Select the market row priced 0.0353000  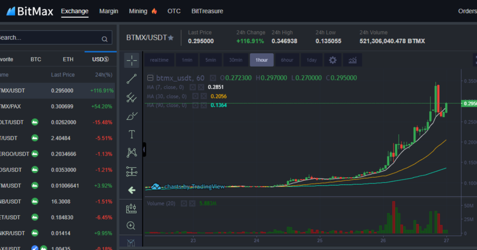point(57,170)
